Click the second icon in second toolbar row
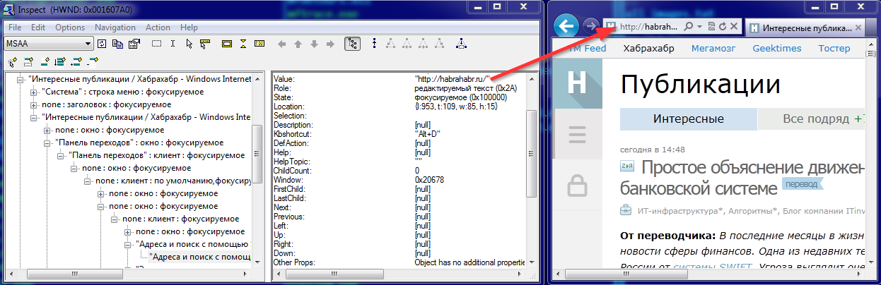 (x=29, y=61)
